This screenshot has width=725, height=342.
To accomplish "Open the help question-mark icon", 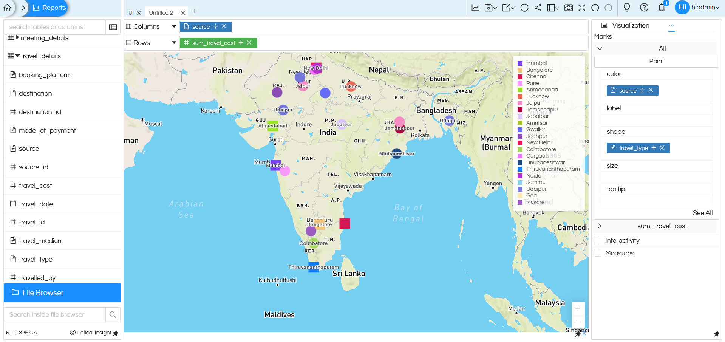I will (x=644, y=7).
